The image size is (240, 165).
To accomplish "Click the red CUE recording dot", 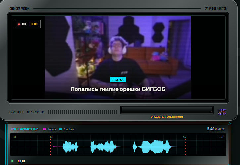I will (19, 24).
